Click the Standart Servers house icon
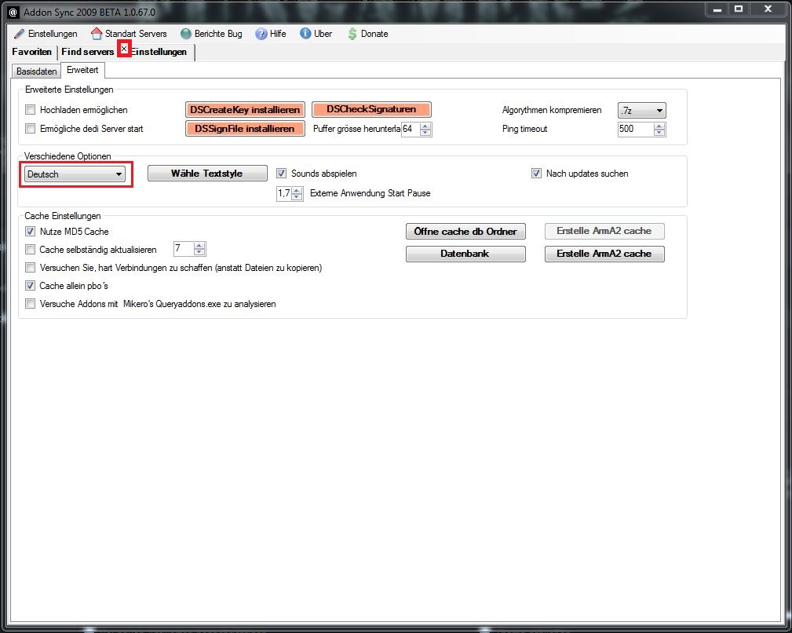The image size is (792, 633). [x=97, y=34]
